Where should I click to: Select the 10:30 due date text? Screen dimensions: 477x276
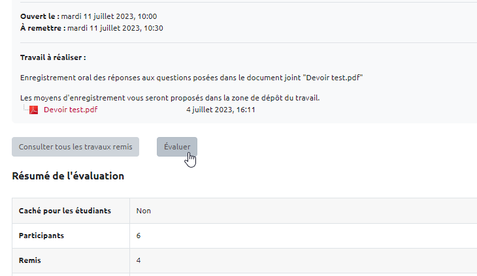coord(115,28)
